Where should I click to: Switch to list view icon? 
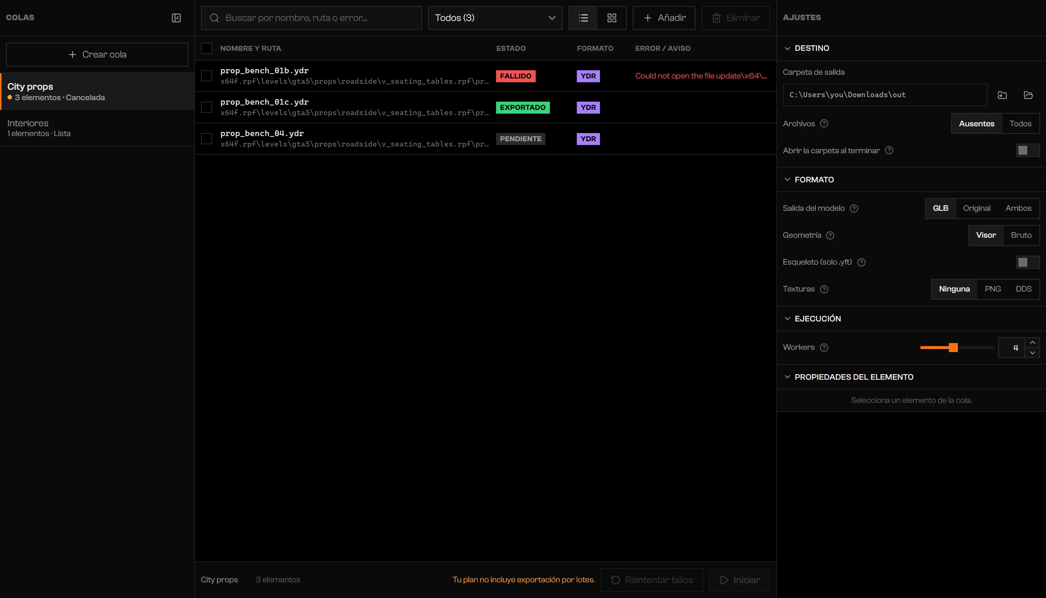pyautogui.click(x=584, y=18)
